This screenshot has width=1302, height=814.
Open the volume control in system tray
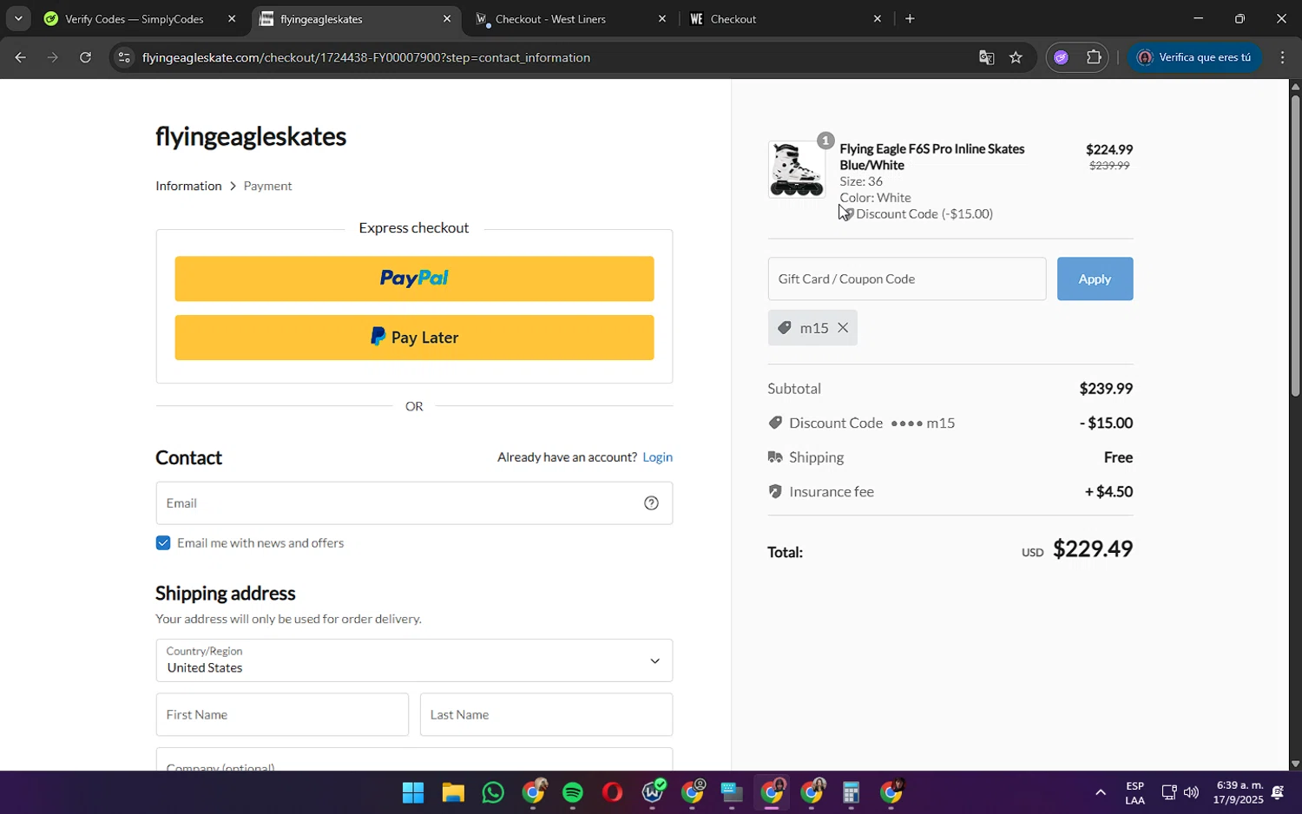click(x=1191, y=792)
